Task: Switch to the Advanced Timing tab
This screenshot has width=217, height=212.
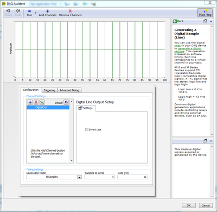Action: point(69,90)
